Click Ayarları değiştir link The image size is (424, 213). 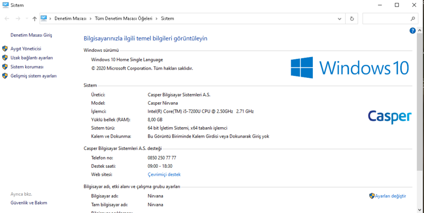coord(390,196)
